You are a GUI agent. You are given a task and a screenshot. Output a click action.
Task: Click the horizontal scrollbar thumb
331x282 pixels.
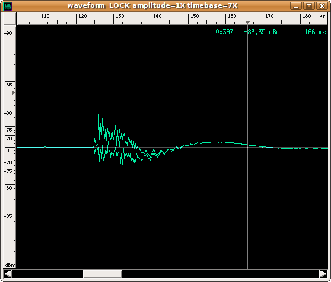[x=103, y=274]
